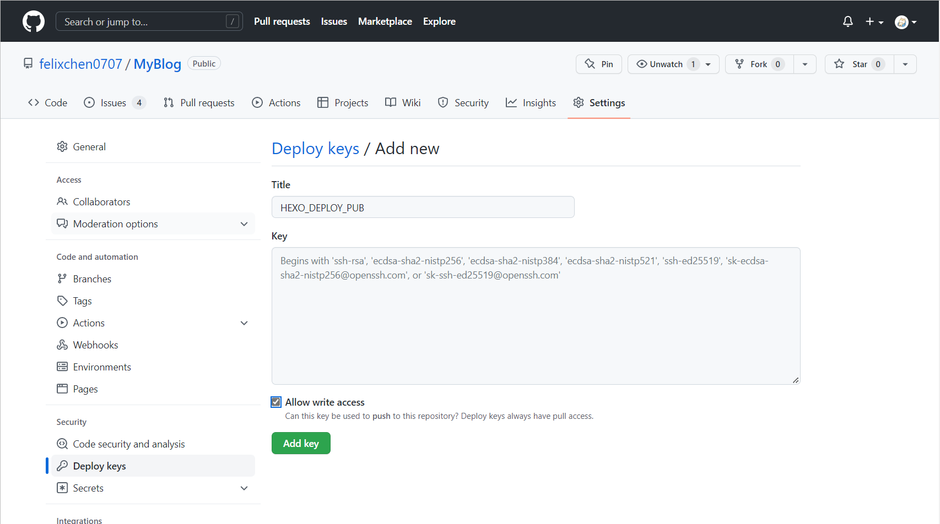The width and height of the screenshot is (940, 524).
Task: Open Code security and analysis
Action: pyautogui.click(x=153, y=444)
